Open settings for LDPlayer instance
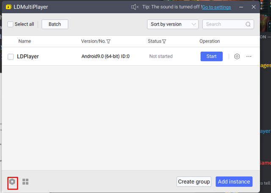Image resolution: width=271 pixels, height=193 pixels. 237,56
